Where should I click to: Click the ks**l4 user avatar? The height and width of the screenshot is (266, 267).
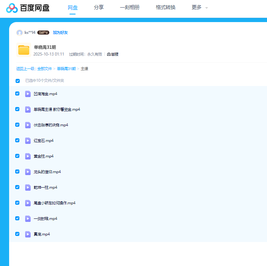(x=19, y=33)
